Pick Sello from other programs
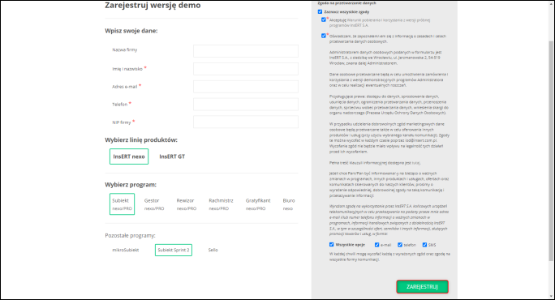555x300 pixels. pos(213,250)
